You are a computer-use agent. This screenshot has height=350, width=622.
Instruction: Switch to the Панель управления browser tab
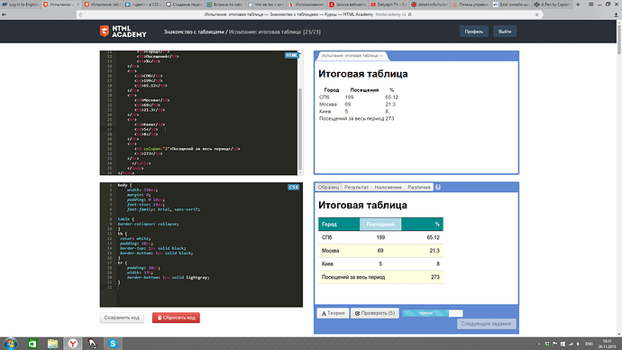(x=470, y=5)
